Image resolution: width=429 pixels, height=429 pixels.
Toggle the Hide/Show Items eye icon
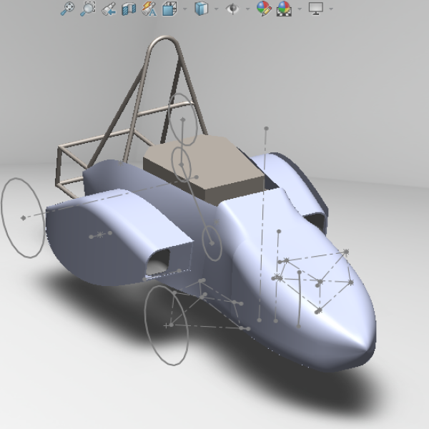(232, 9)
